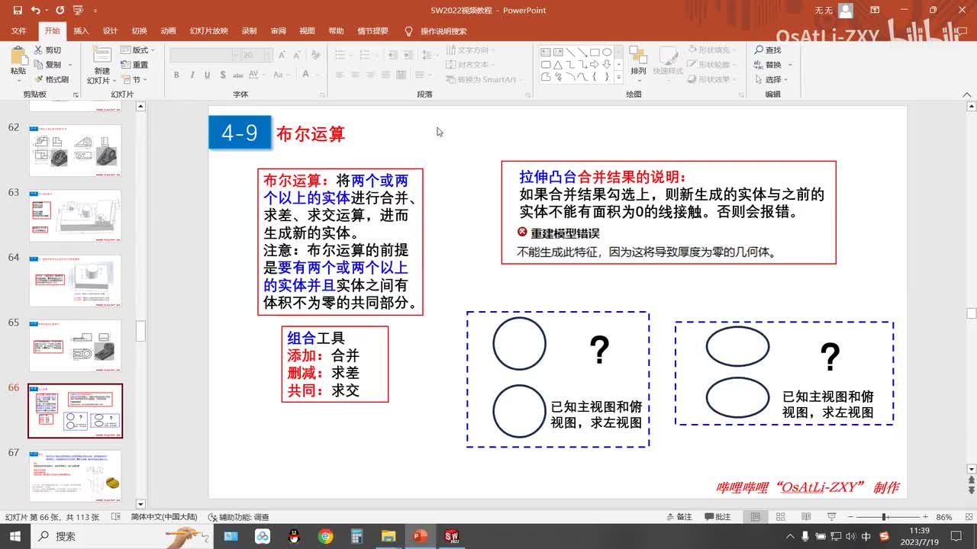Switch to the 审阅 review tab

point(278,31)
